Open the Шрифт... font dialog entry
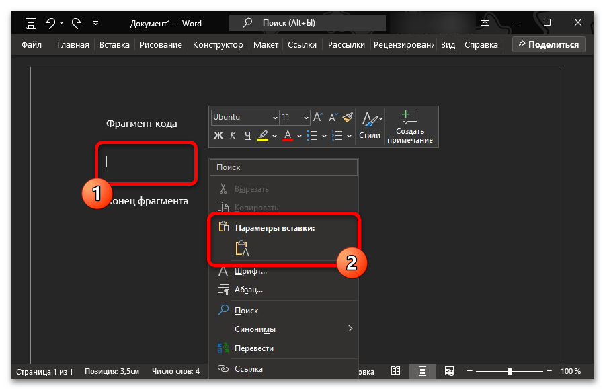 [284, 271]
